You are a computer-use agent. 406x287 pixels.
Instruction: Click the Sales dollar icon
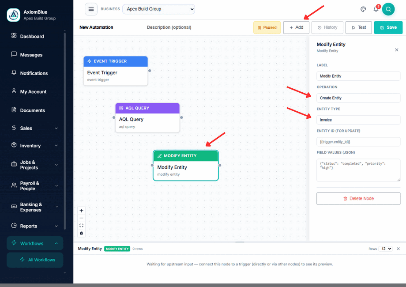click(14, 128)
